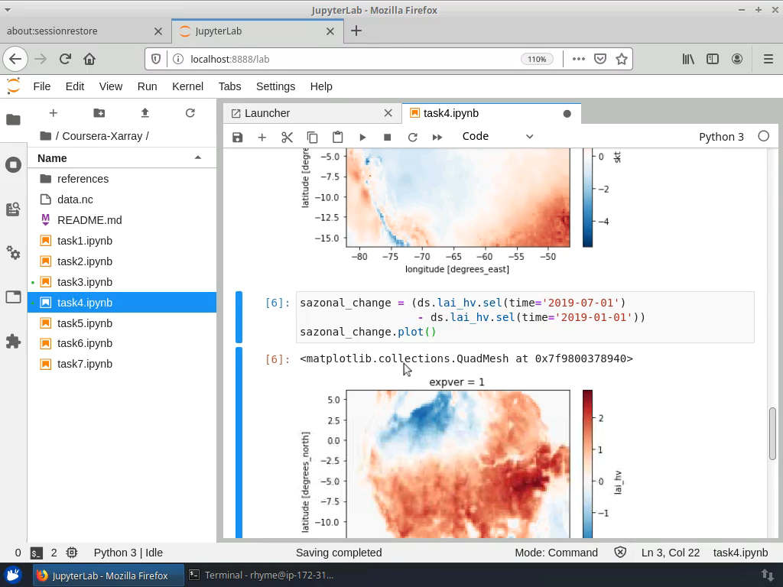Open the Running Terminals and Kernels panel
The height and width of the screenshot is (587, 783).
point(13,164)
